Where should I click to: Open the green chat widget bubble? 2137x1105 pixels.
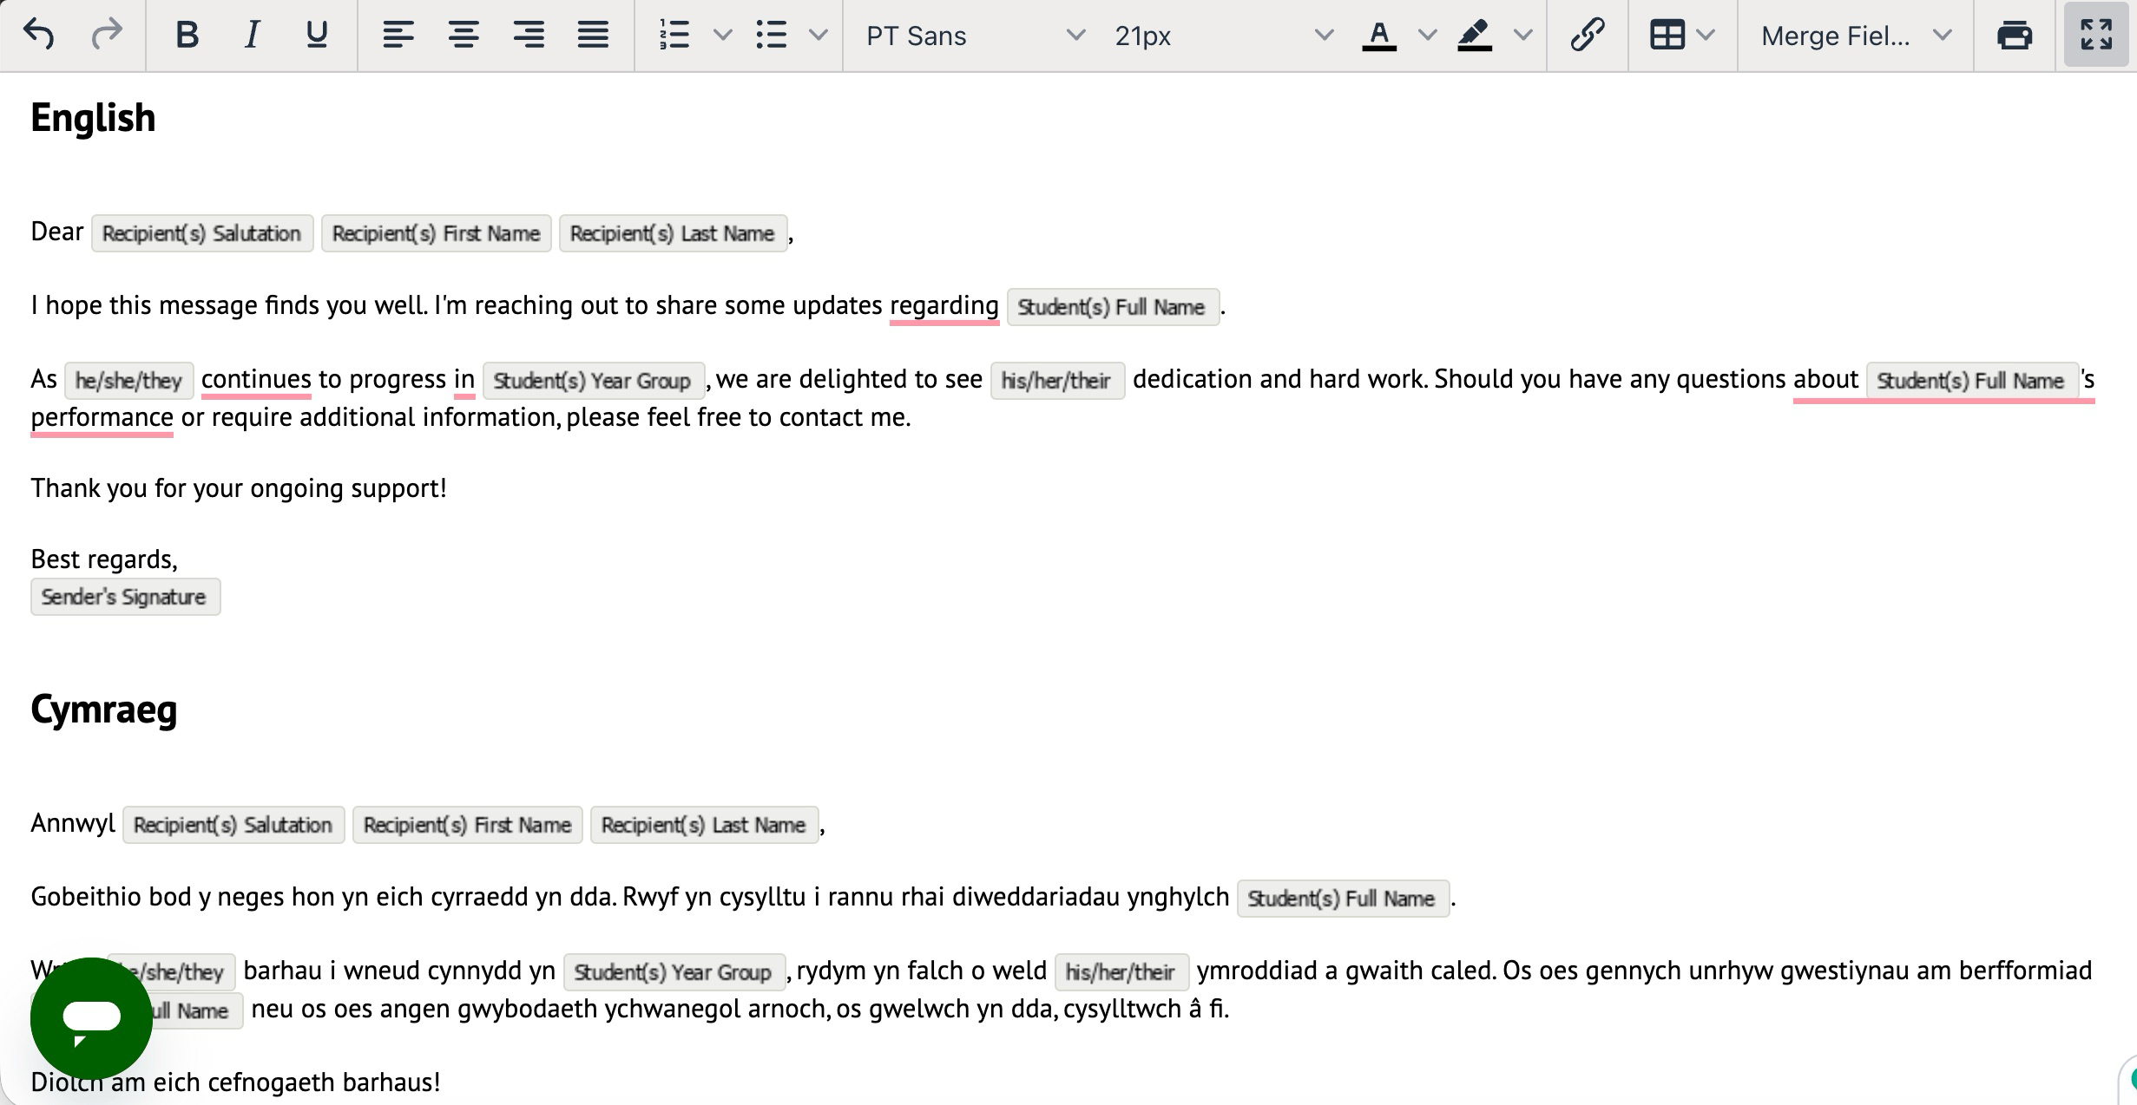pos(91,1018)
